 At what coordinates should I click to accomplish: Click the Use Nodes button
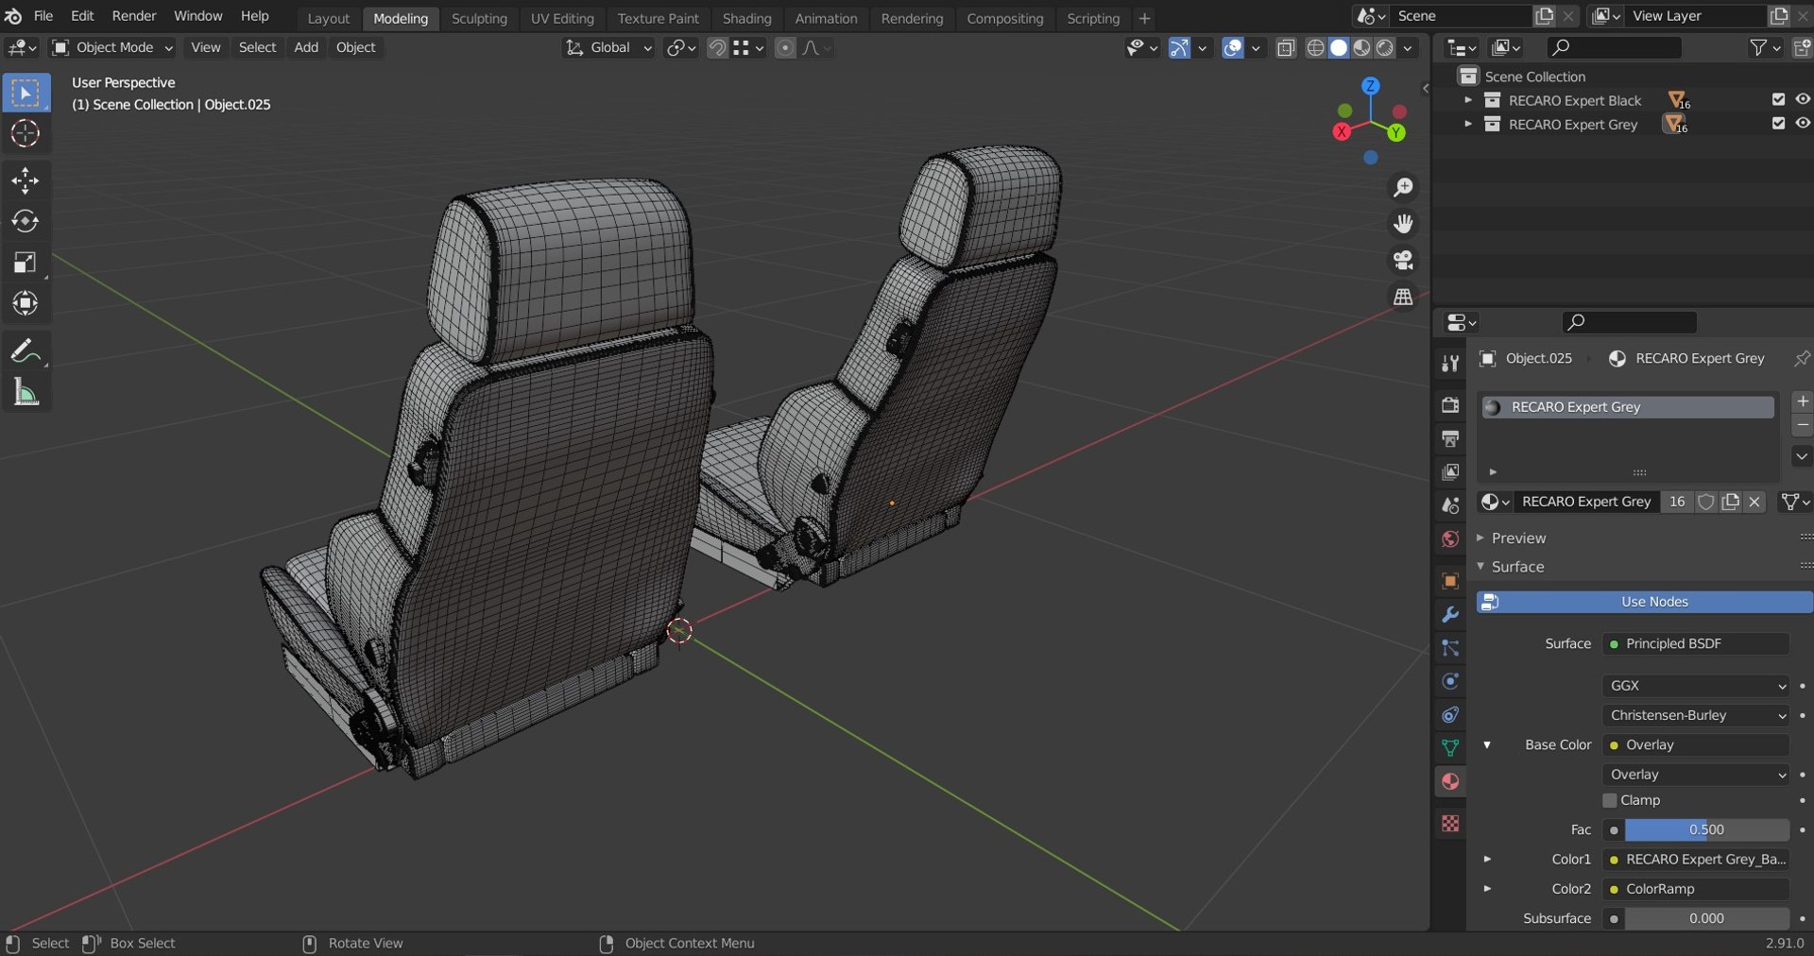click(1644, 602)
